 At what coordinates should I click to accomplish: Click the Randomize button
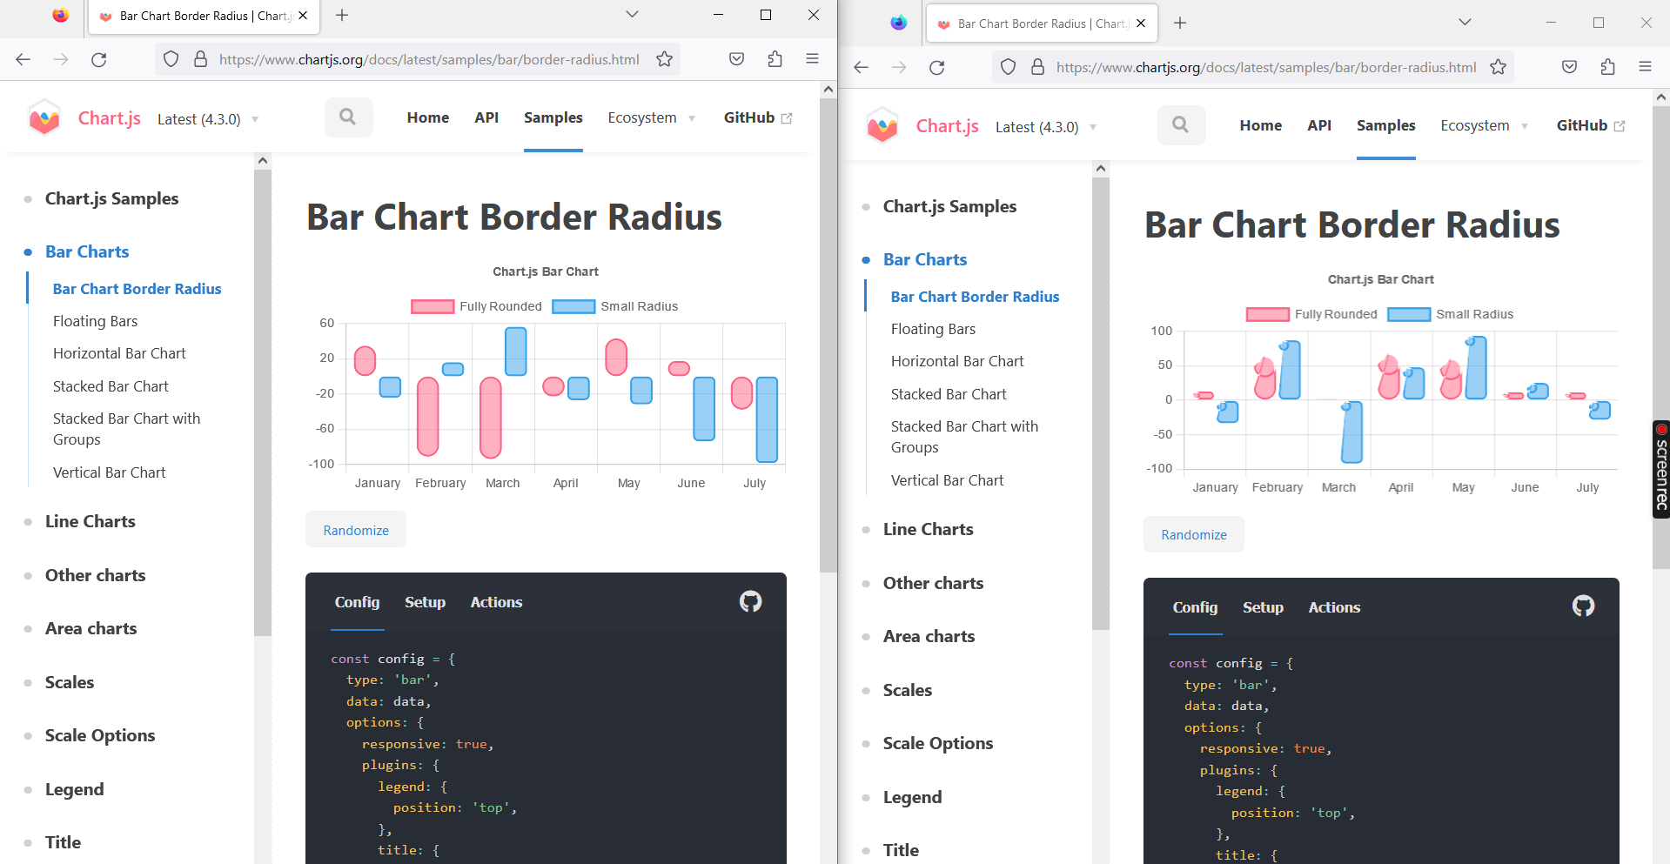coord(355,529)
